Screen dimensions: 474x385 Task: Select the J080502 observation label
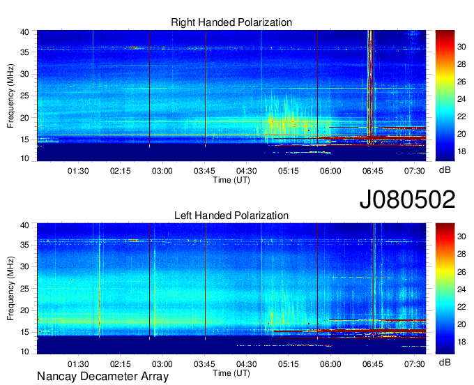click(407, 199)
